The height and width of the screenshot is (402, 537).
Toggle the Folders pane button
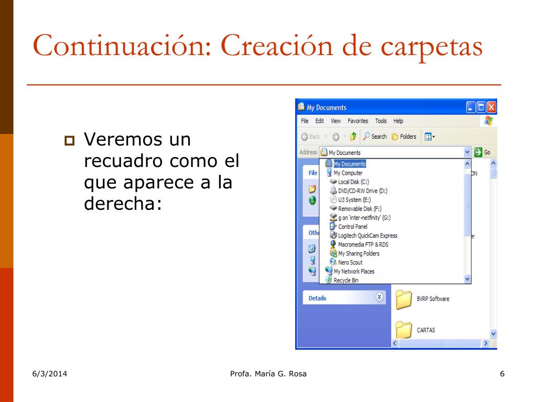click(x=404, y=137)
